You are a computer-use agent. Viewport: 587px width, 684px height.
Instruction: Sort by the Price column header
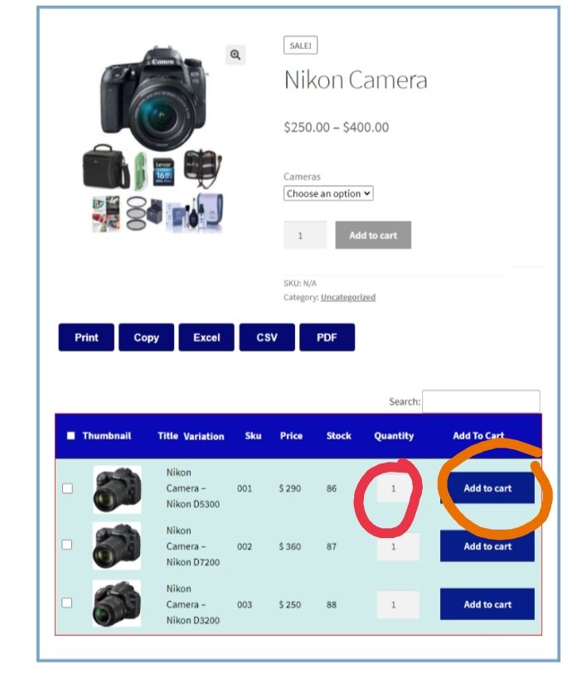coord(291,436)
